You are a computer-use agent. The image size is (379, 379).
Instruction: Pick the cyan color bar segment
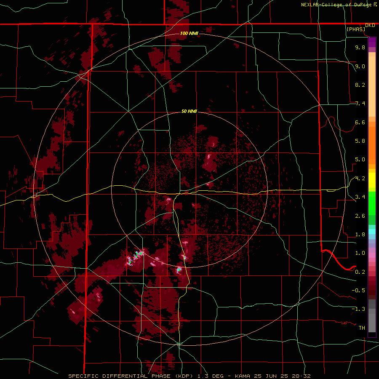click(x=372, y=232)
